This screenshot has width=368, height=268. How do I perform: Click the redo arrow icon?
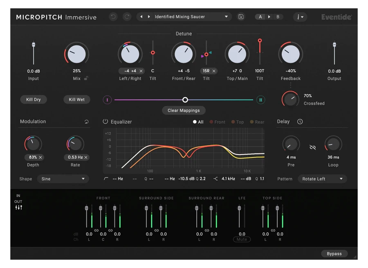(x=127, y=17)
